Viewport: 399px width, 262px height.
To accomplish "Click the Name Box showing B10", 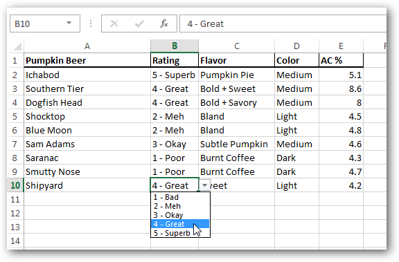I will 45,24.
